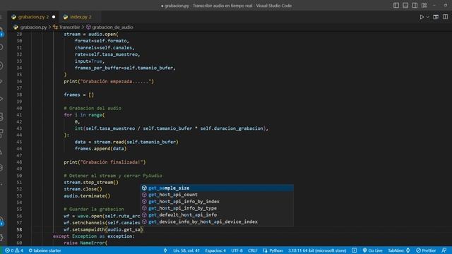The height and width of the screenshot is (254, 452).
Task: Change indentation via Espacios: 4
Action: [215, 250]
